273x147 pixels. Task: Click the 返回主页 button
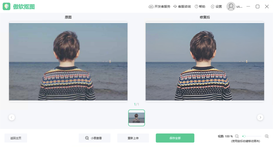[16, 138]
